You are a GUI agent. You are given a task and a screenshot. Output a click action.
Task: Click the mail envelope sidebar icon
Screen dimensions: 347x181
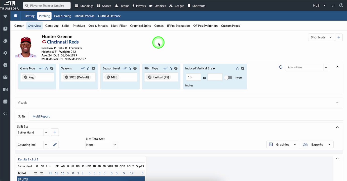click(x=5, y=77)
